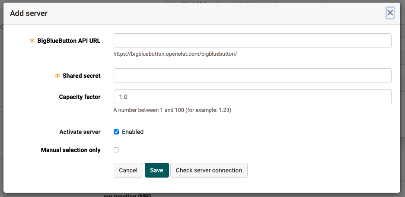Click the Capacity factor label
This screenshot has width=405, height=197.
(80, 97)
